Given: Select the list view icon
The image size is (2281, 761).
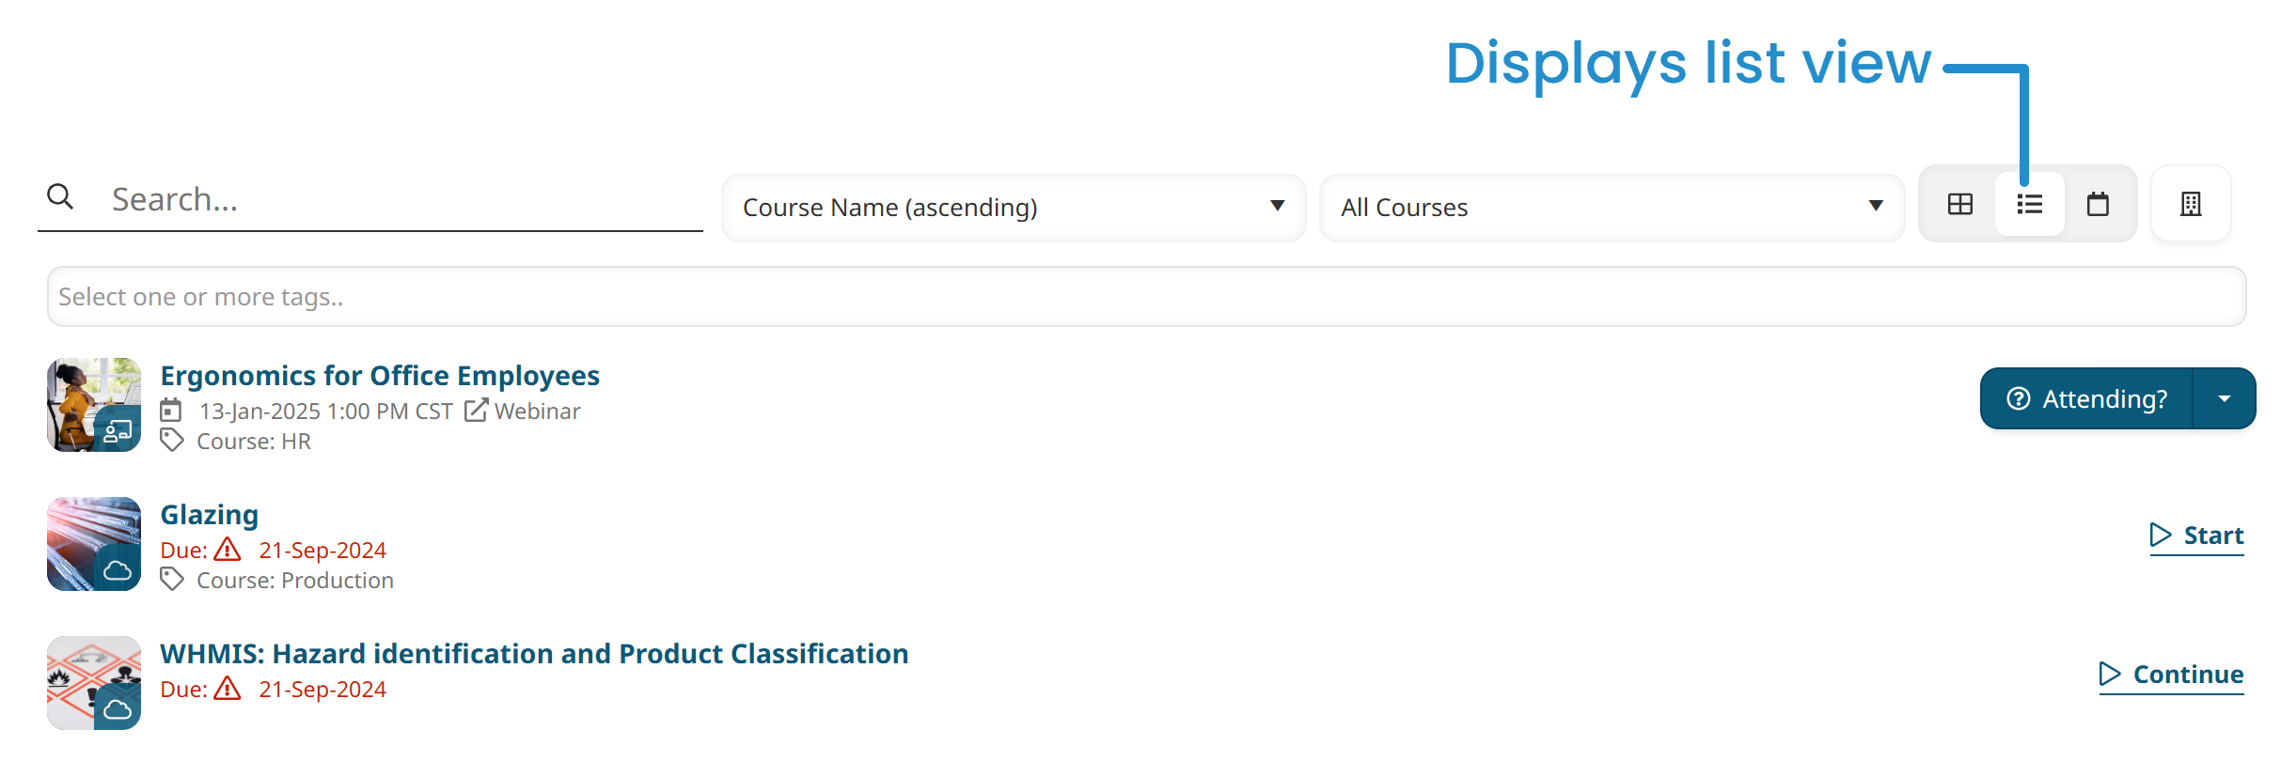Looking at the screenshot, I should click(x=2029, y=204).
